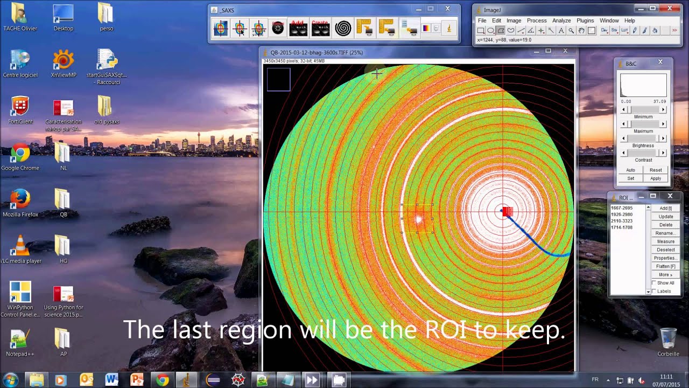Click the Measure button in ROI Manager
This screenshot has height=388, width=689.
[666, 241]
